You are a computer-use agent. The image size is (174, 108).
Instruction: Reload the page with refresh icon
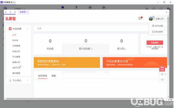point(15,12)
